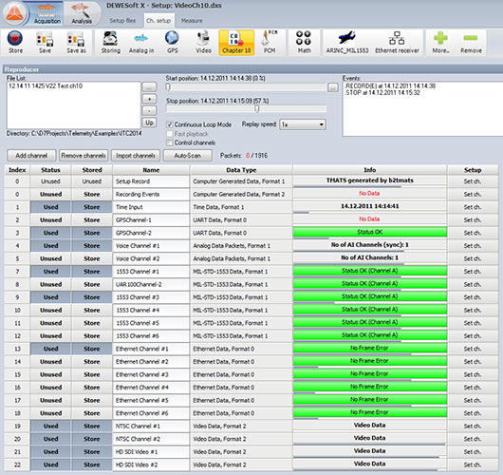Open the Replay speed dropdown
The width and height of the screenshot is (503, 475).
tap(303, 124)
